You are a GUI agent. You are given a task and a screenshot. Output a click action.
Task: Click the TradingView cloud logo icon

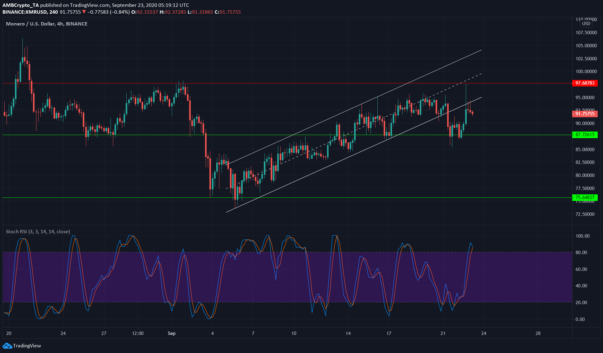7,346
